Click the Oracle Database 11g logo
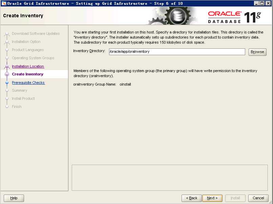 (x=234, y=17)
